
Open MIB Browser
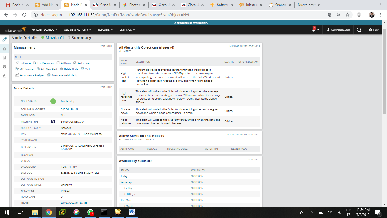pos(25,69)
